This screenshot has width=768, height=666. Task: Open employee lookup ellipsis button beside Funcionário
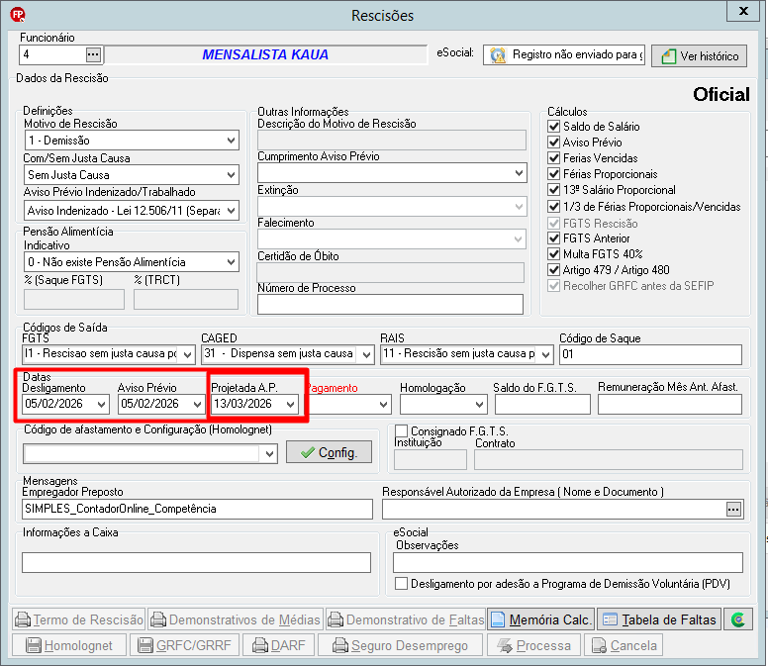[93, 54]
